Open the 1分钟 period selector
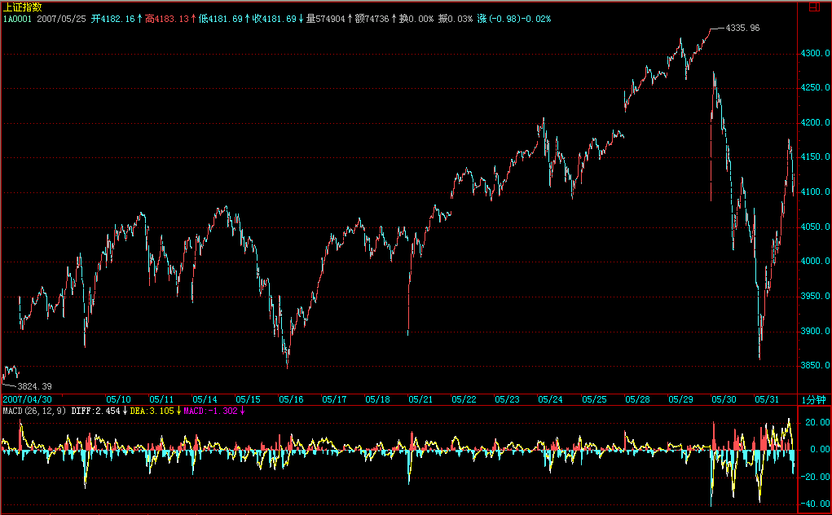The width and height of the screenshot is (832, 515). pos(814,399)
